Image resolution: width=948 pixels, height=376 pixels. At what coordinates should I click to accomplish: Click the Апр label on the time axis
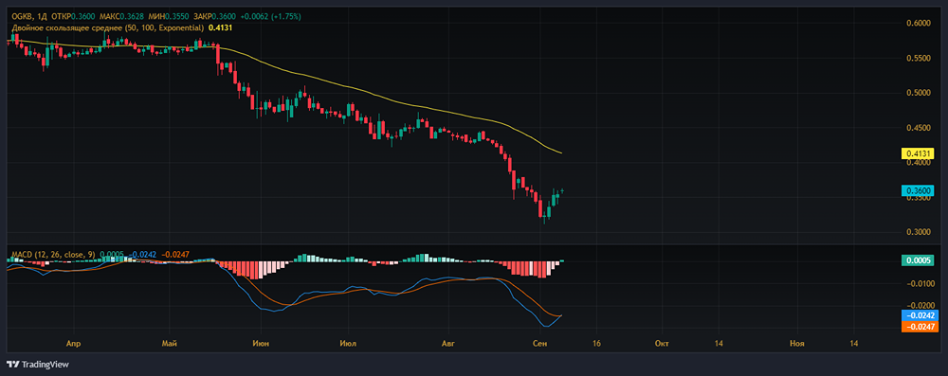click(x=74, y=344)
